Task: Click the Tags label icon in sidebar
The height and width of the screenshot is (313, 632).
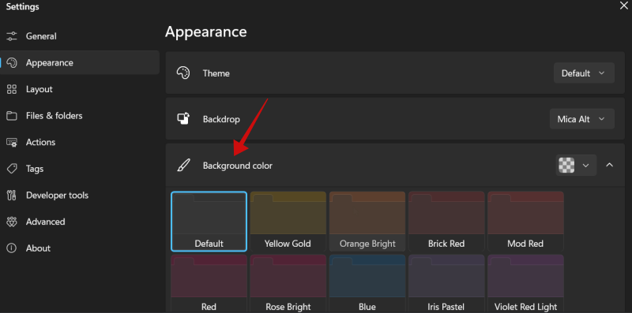Action: 12,169
